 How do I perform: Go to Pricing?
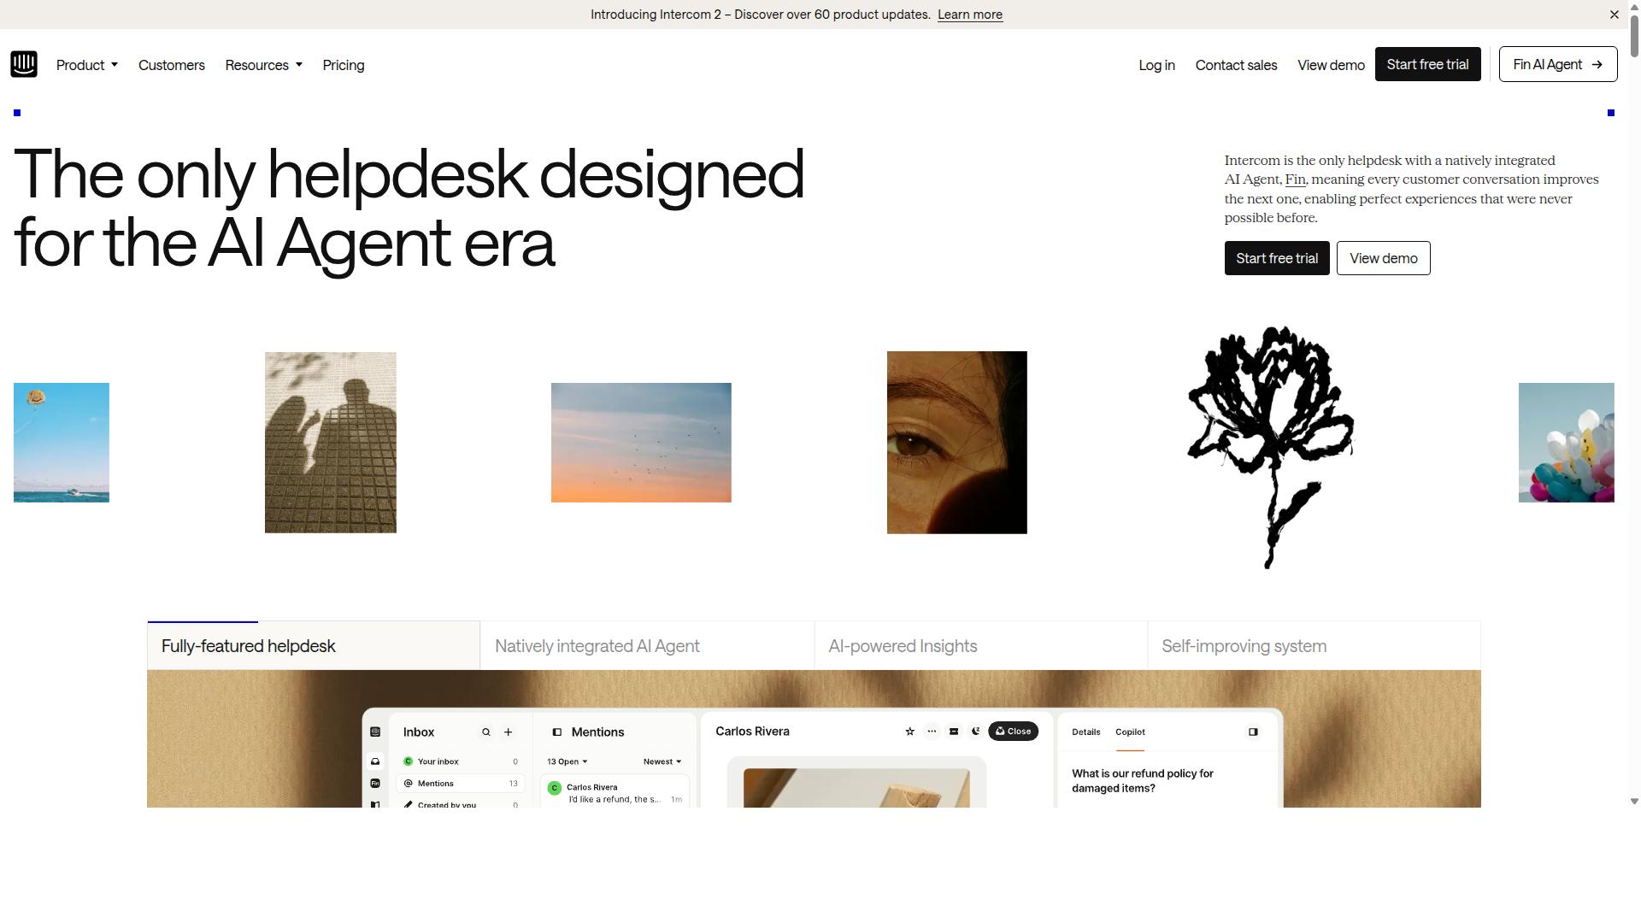(x=344, y=65)
